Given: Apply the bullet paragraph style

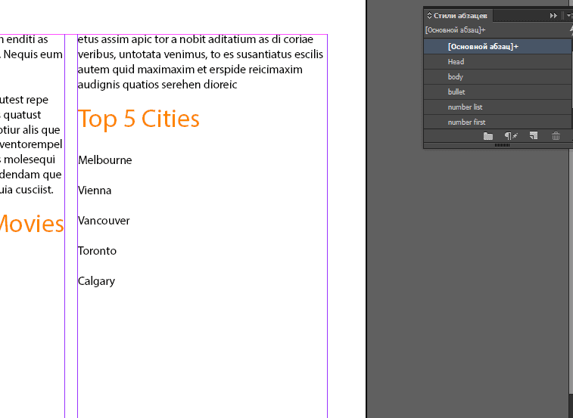Looking at the screenshot, I should tap(456, 92).
